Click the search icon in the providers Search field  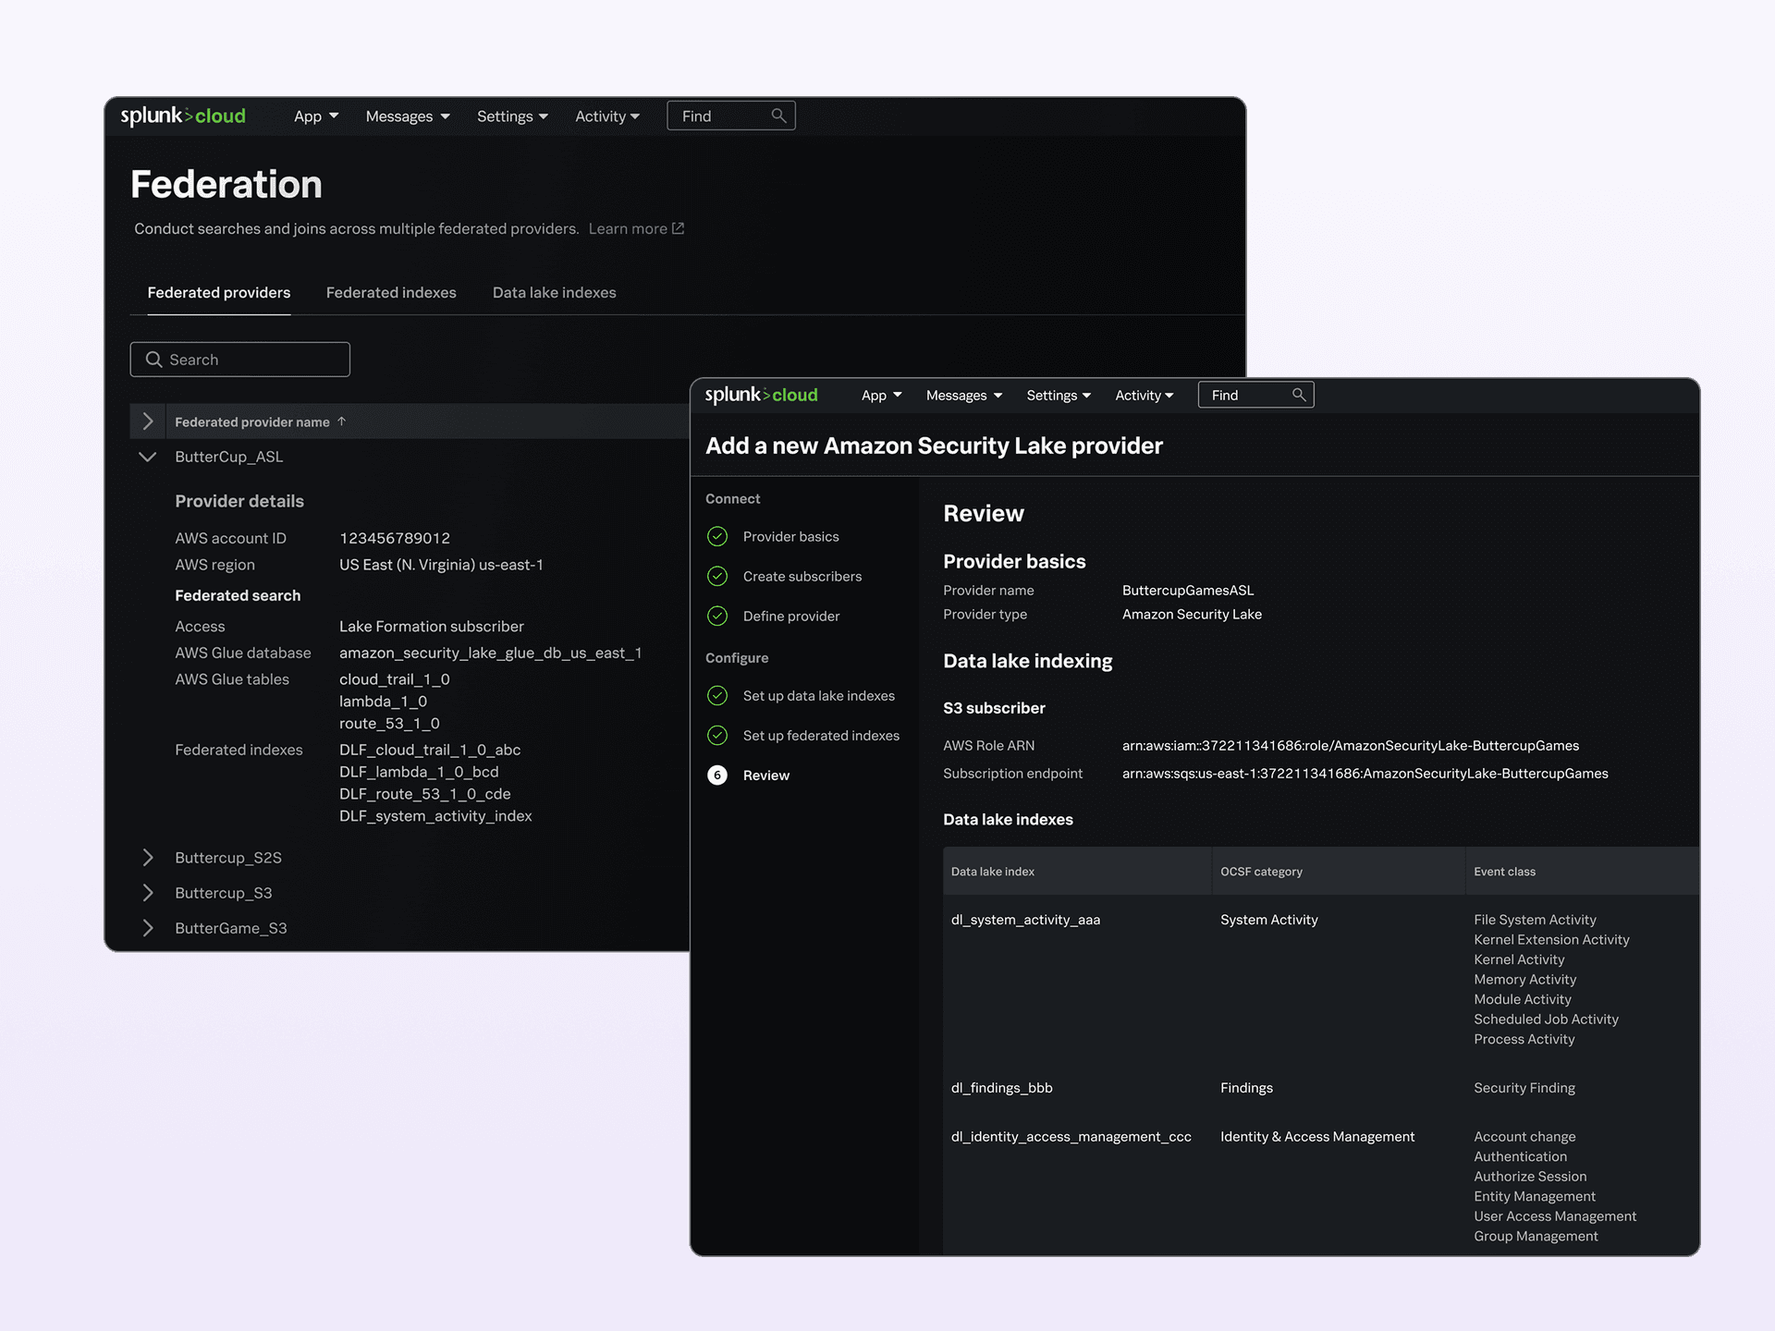153,360
